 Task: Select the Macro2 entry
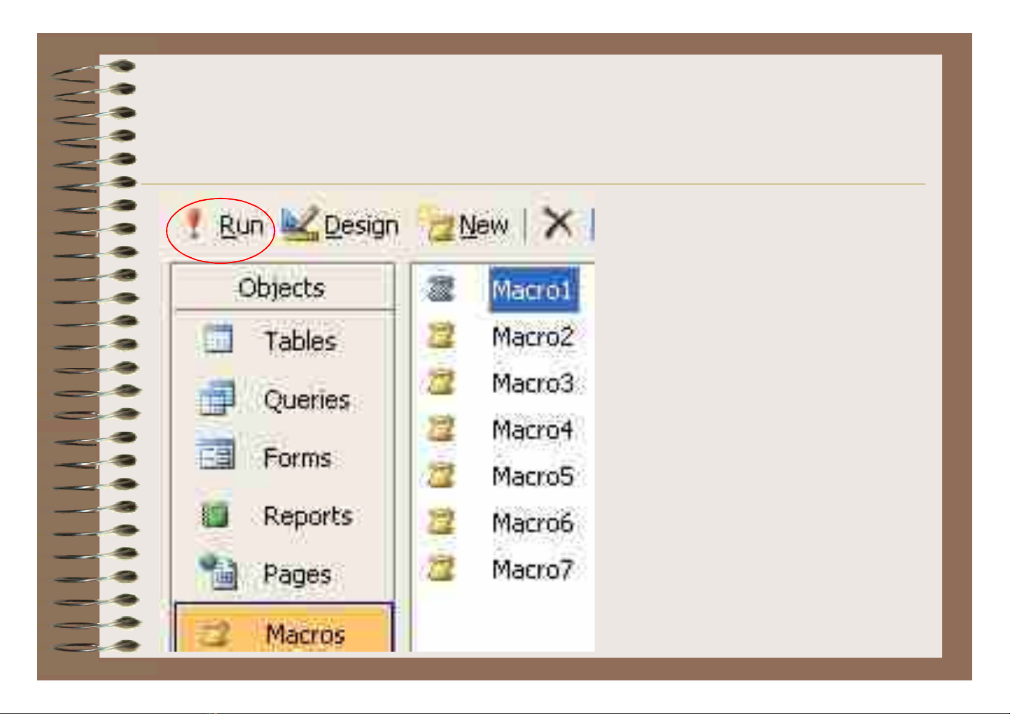point(532,337)
